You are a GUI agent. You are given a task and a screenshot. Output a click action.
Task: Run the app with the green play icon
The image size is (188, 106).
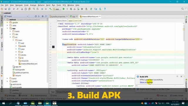(64, 9)
